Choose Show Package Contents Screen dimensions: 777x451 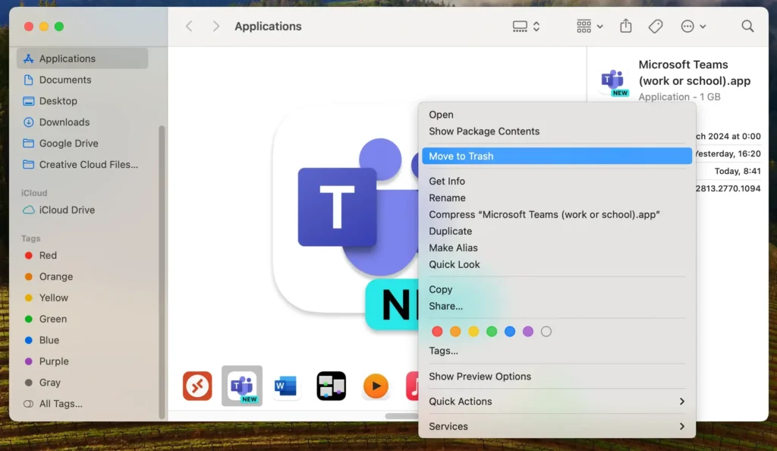(557, 131)
